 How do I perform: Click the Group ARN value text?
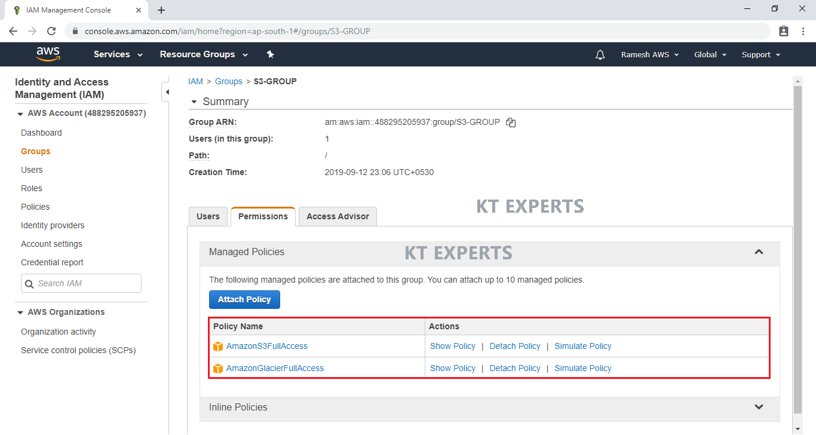click(412, 122)
